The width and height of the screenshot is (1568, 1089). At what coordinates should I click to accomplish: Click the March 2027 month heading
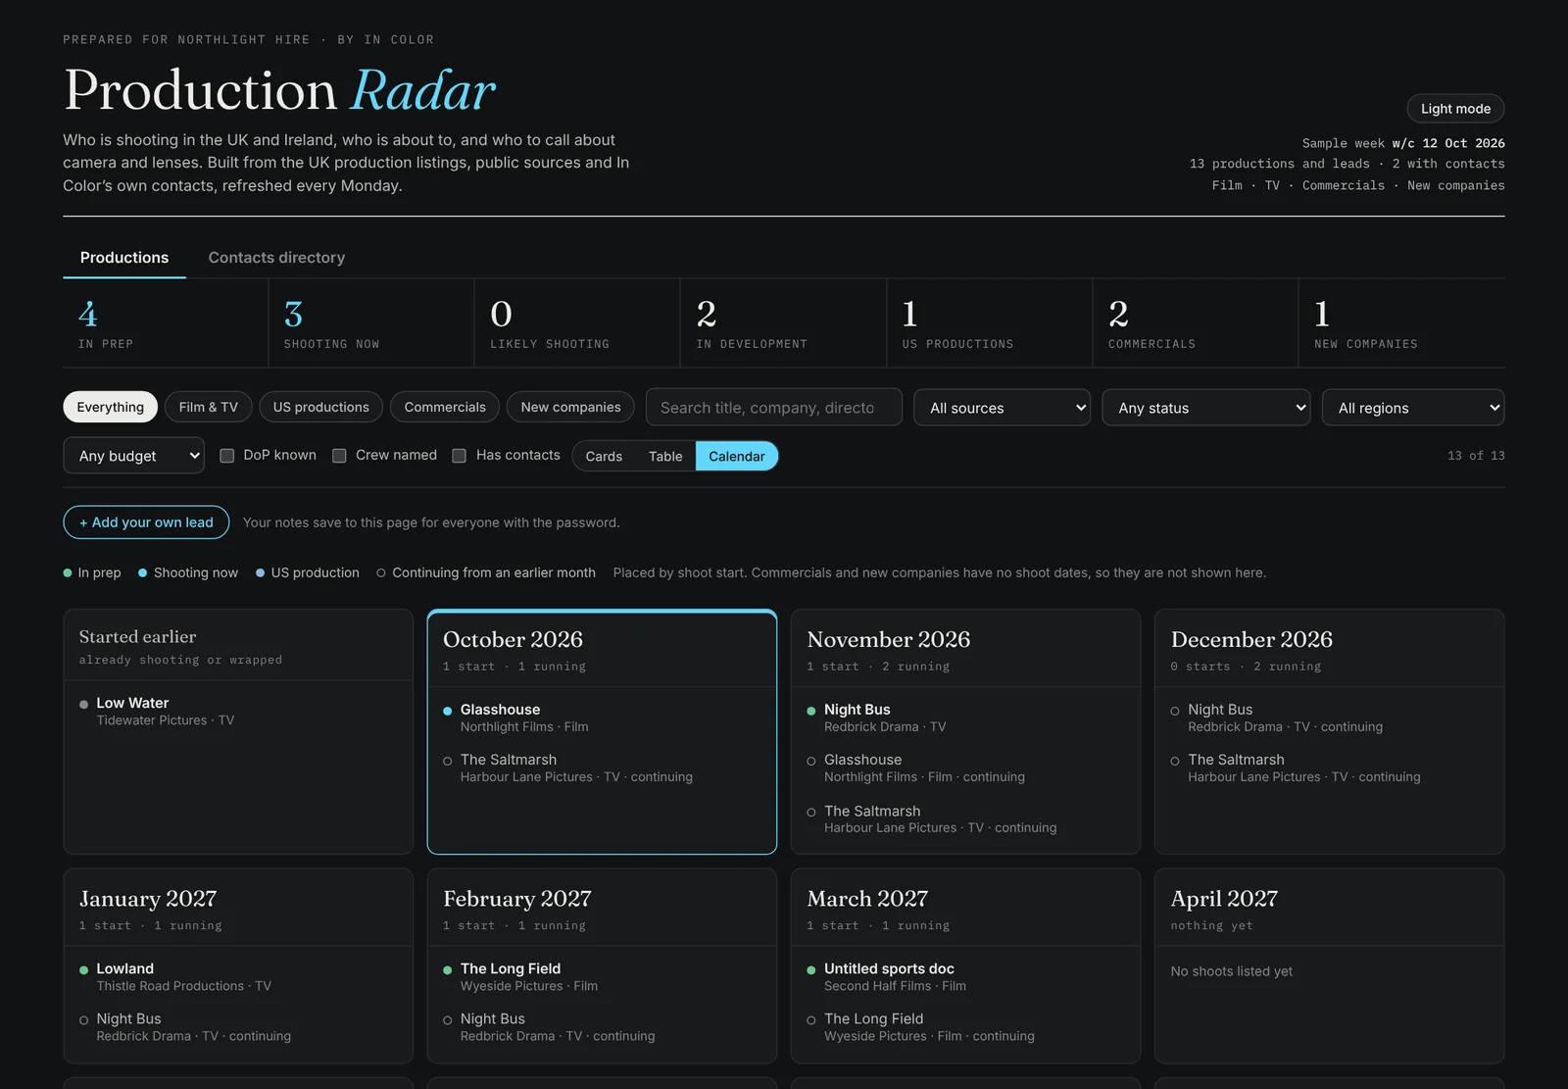[x=867, y=899]
